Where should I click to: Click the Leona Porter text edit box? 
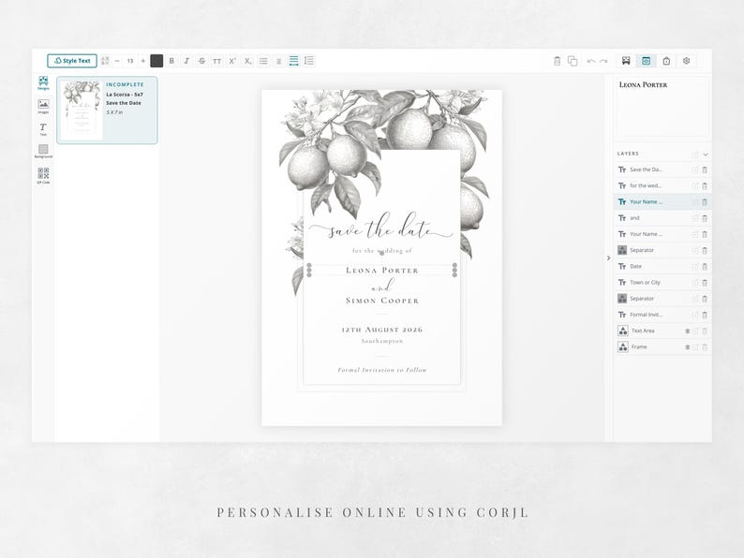pyautogui.click(x=662, y=106)
